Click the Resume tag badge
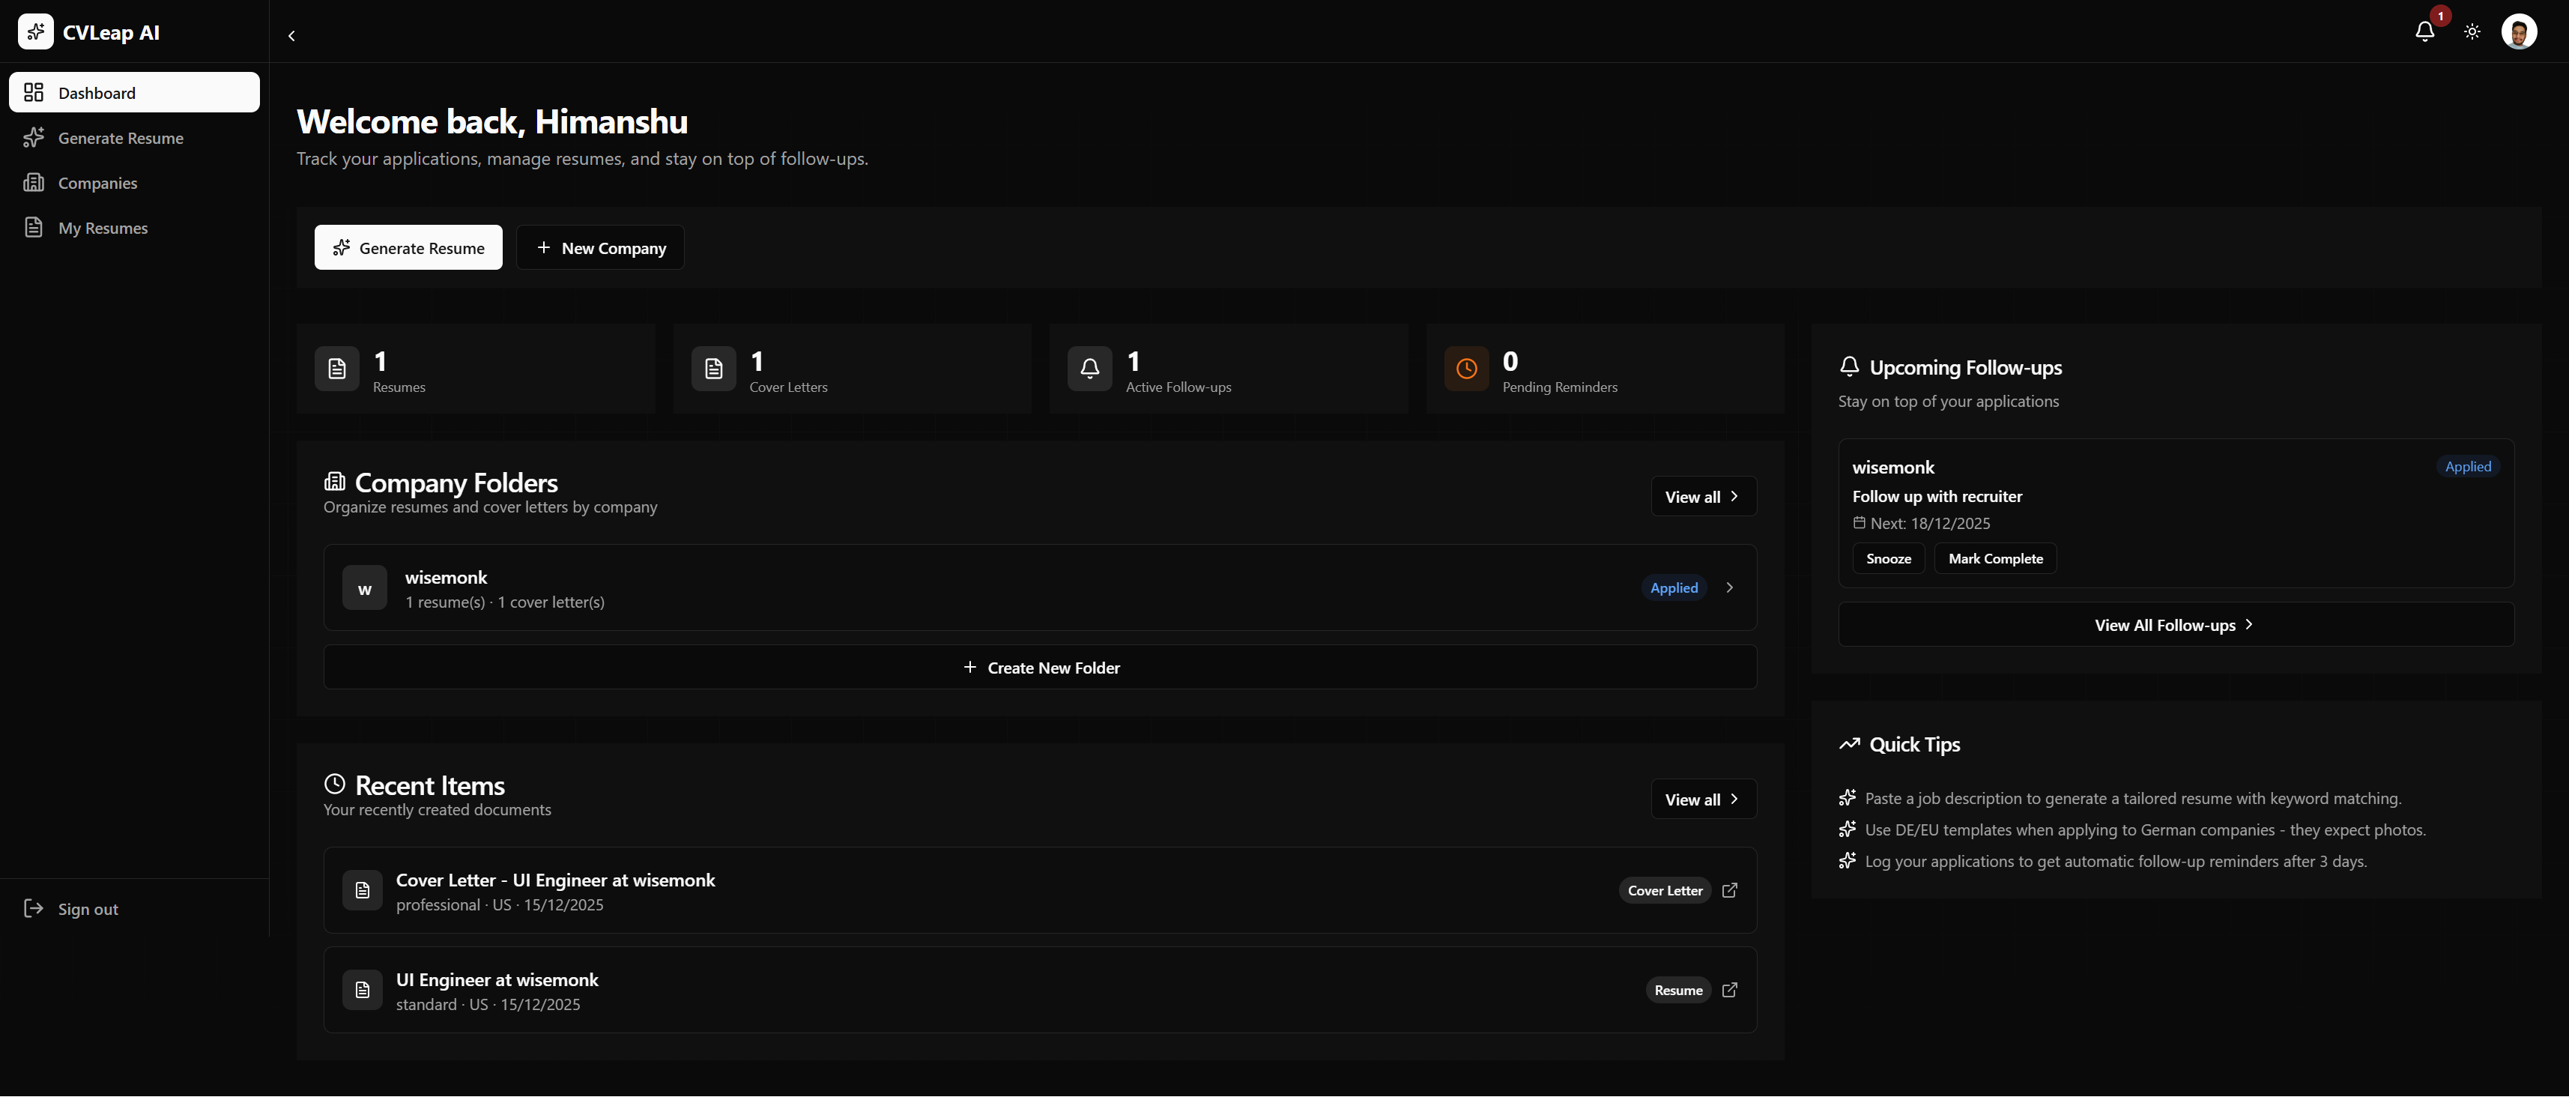Screen dimensions: 2569x1097 pyautogui.click(x=1678, y=991)
